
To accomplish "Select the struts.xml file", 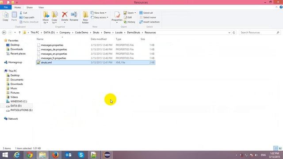I will click(x=96, y=62).
